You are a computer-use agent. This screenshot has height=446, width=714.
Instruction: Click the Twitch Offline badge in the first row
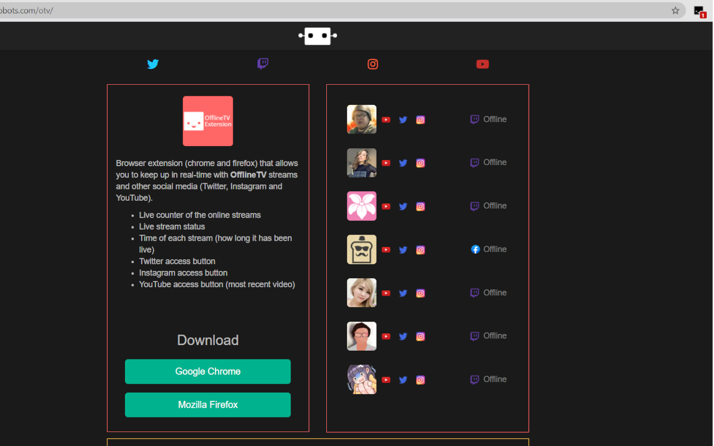(x=474, y=119)
